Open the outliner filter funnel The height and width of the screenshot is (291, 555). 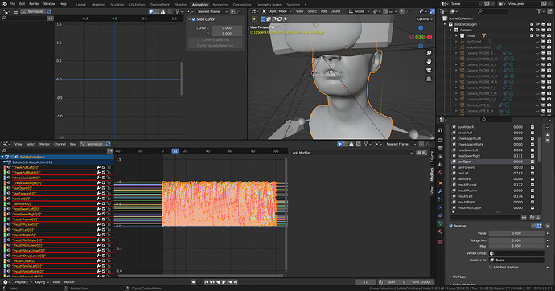pos(540,11)
